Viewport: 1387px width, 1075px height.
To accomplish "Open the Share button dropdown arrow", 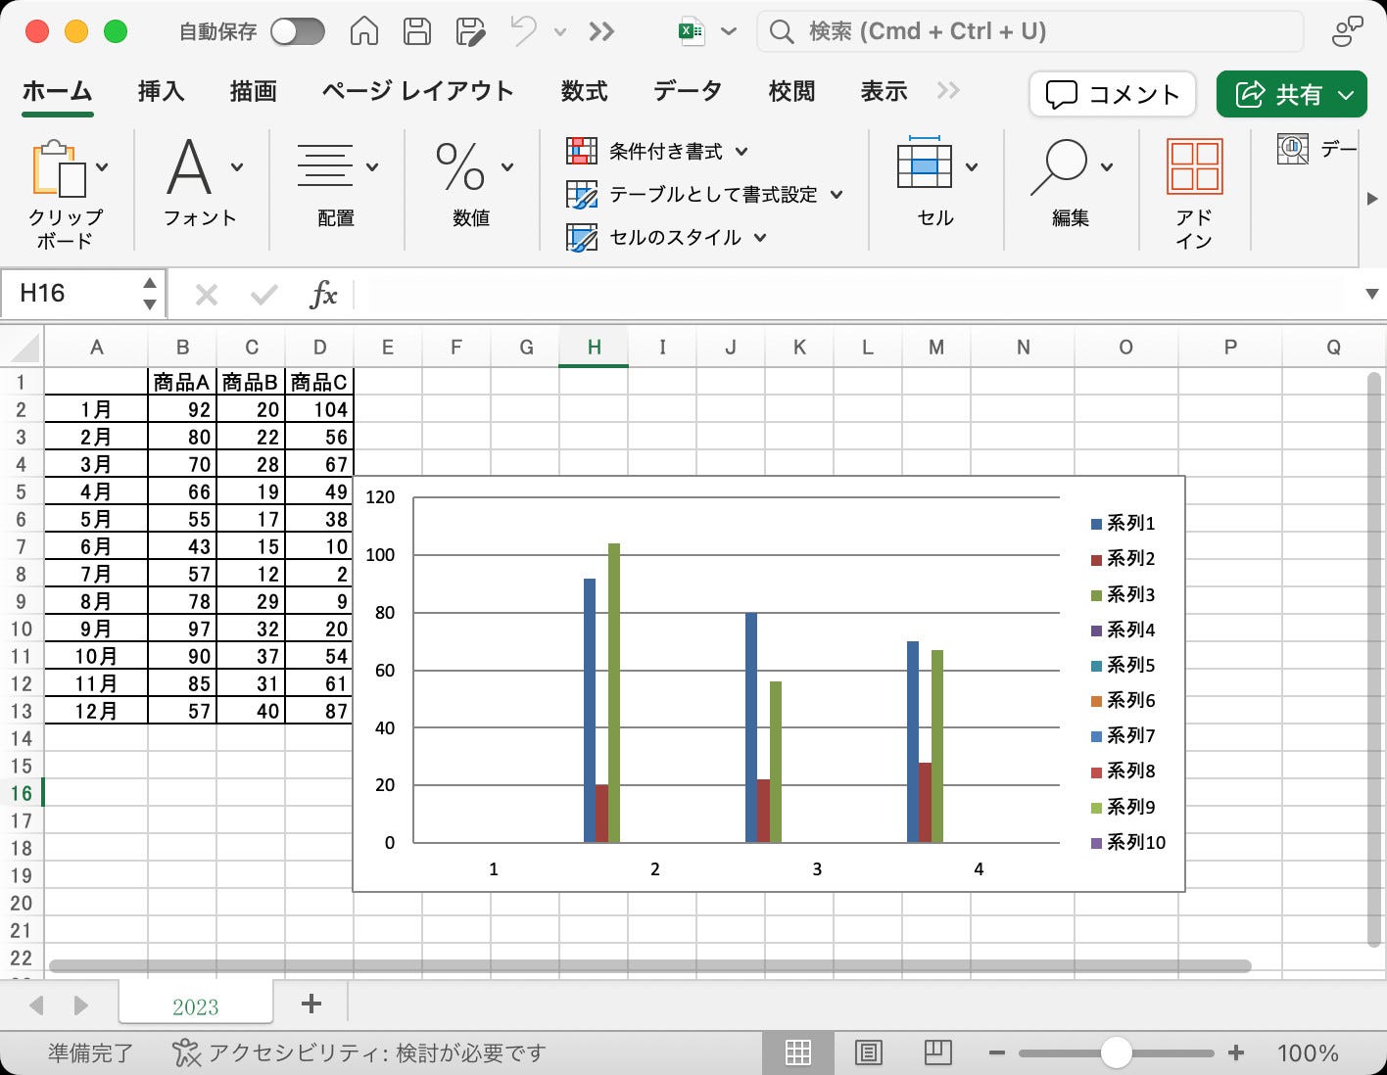I will (1347, 95).
